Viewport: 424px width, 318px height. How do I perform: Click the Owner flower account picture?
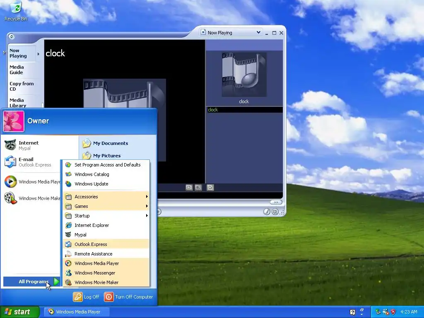click(14, 121)
